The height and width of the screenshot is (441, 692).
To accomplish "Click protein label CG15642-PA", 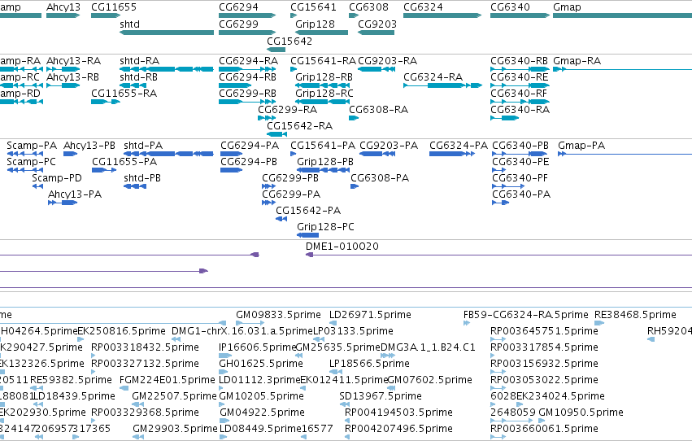I will pos(308,211).
